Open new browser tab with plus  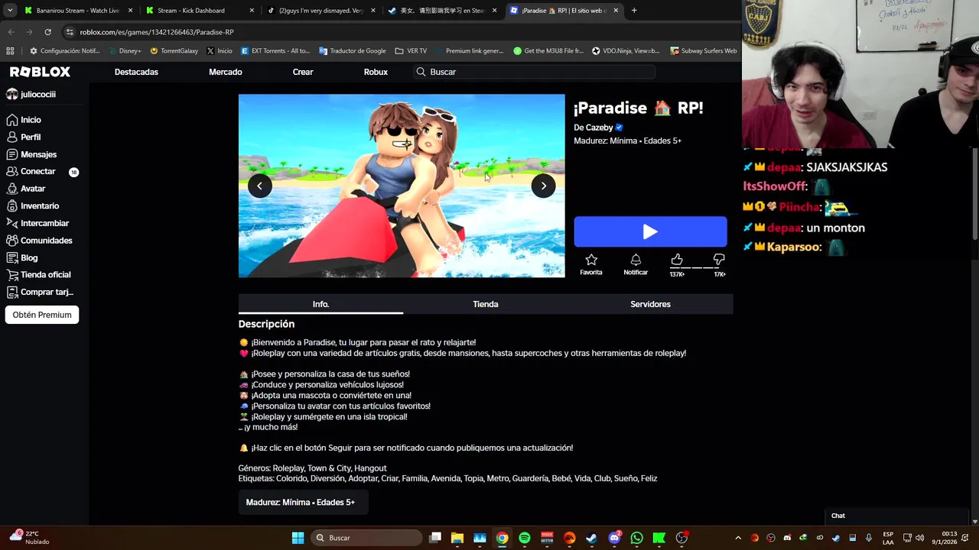coord(634,11)
